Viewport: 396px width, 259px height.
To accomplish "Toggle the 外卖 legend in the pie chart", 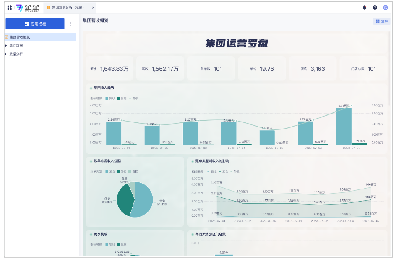I will (122, 171).
